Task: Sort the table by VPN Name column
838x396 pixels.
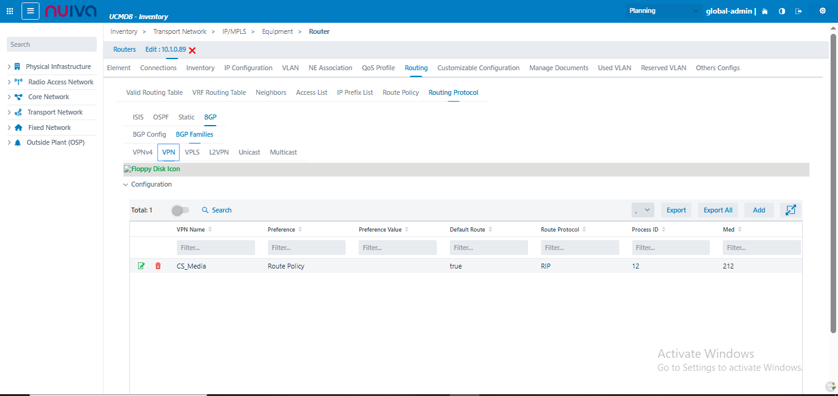Action: [210, 230]
